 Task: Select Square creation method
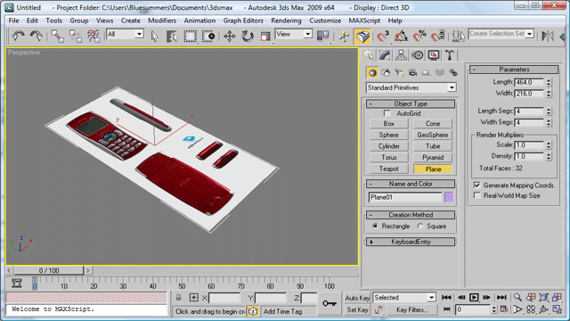(420, 226)
